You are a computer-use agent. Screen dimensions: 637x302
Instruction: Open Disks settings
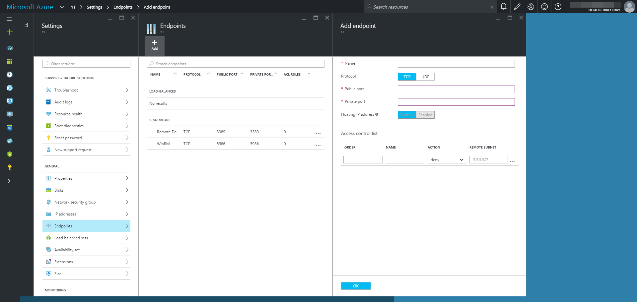(x=86, y=190)
